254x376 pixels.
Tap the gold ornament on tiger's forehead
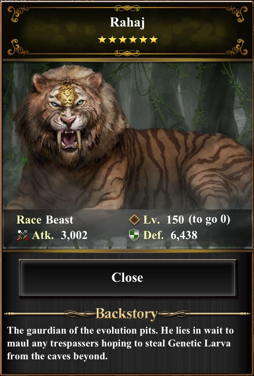coord(67,95)
